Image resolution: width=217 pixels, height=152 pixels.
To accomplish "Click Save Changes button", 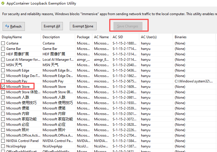I will pyautogui.click(x=128, y=26).
